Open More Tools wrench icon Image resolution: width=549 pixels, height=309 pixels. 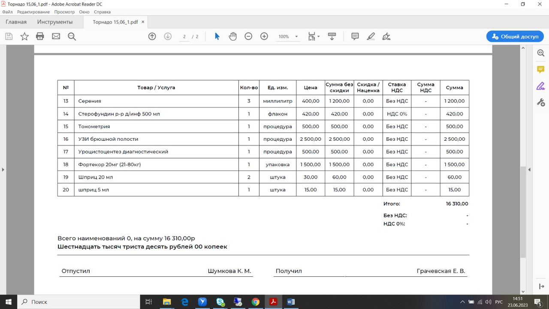[540, 102]
